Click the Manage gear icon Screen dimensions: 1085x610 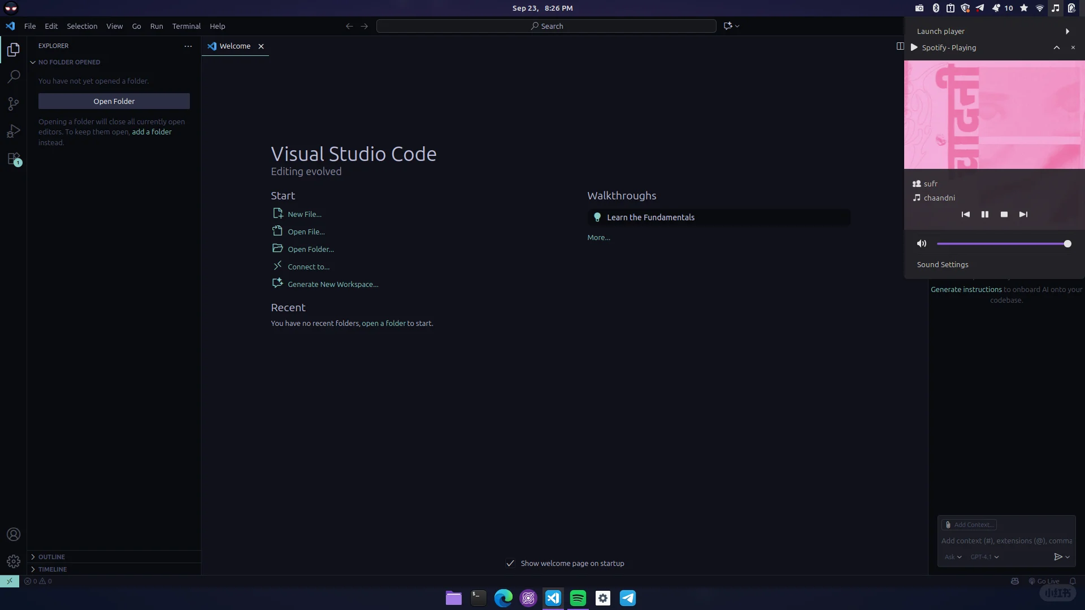click(x=14, y=561)
